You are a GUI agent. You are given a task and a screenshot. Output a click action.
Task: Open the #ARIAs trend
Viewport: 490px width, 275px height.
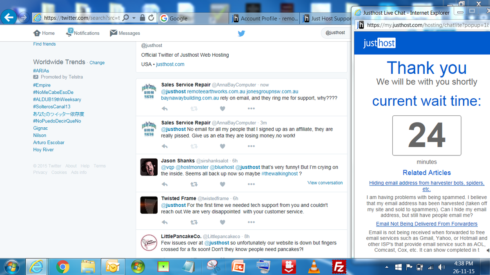pyautogui.click(x=41, y=71)
